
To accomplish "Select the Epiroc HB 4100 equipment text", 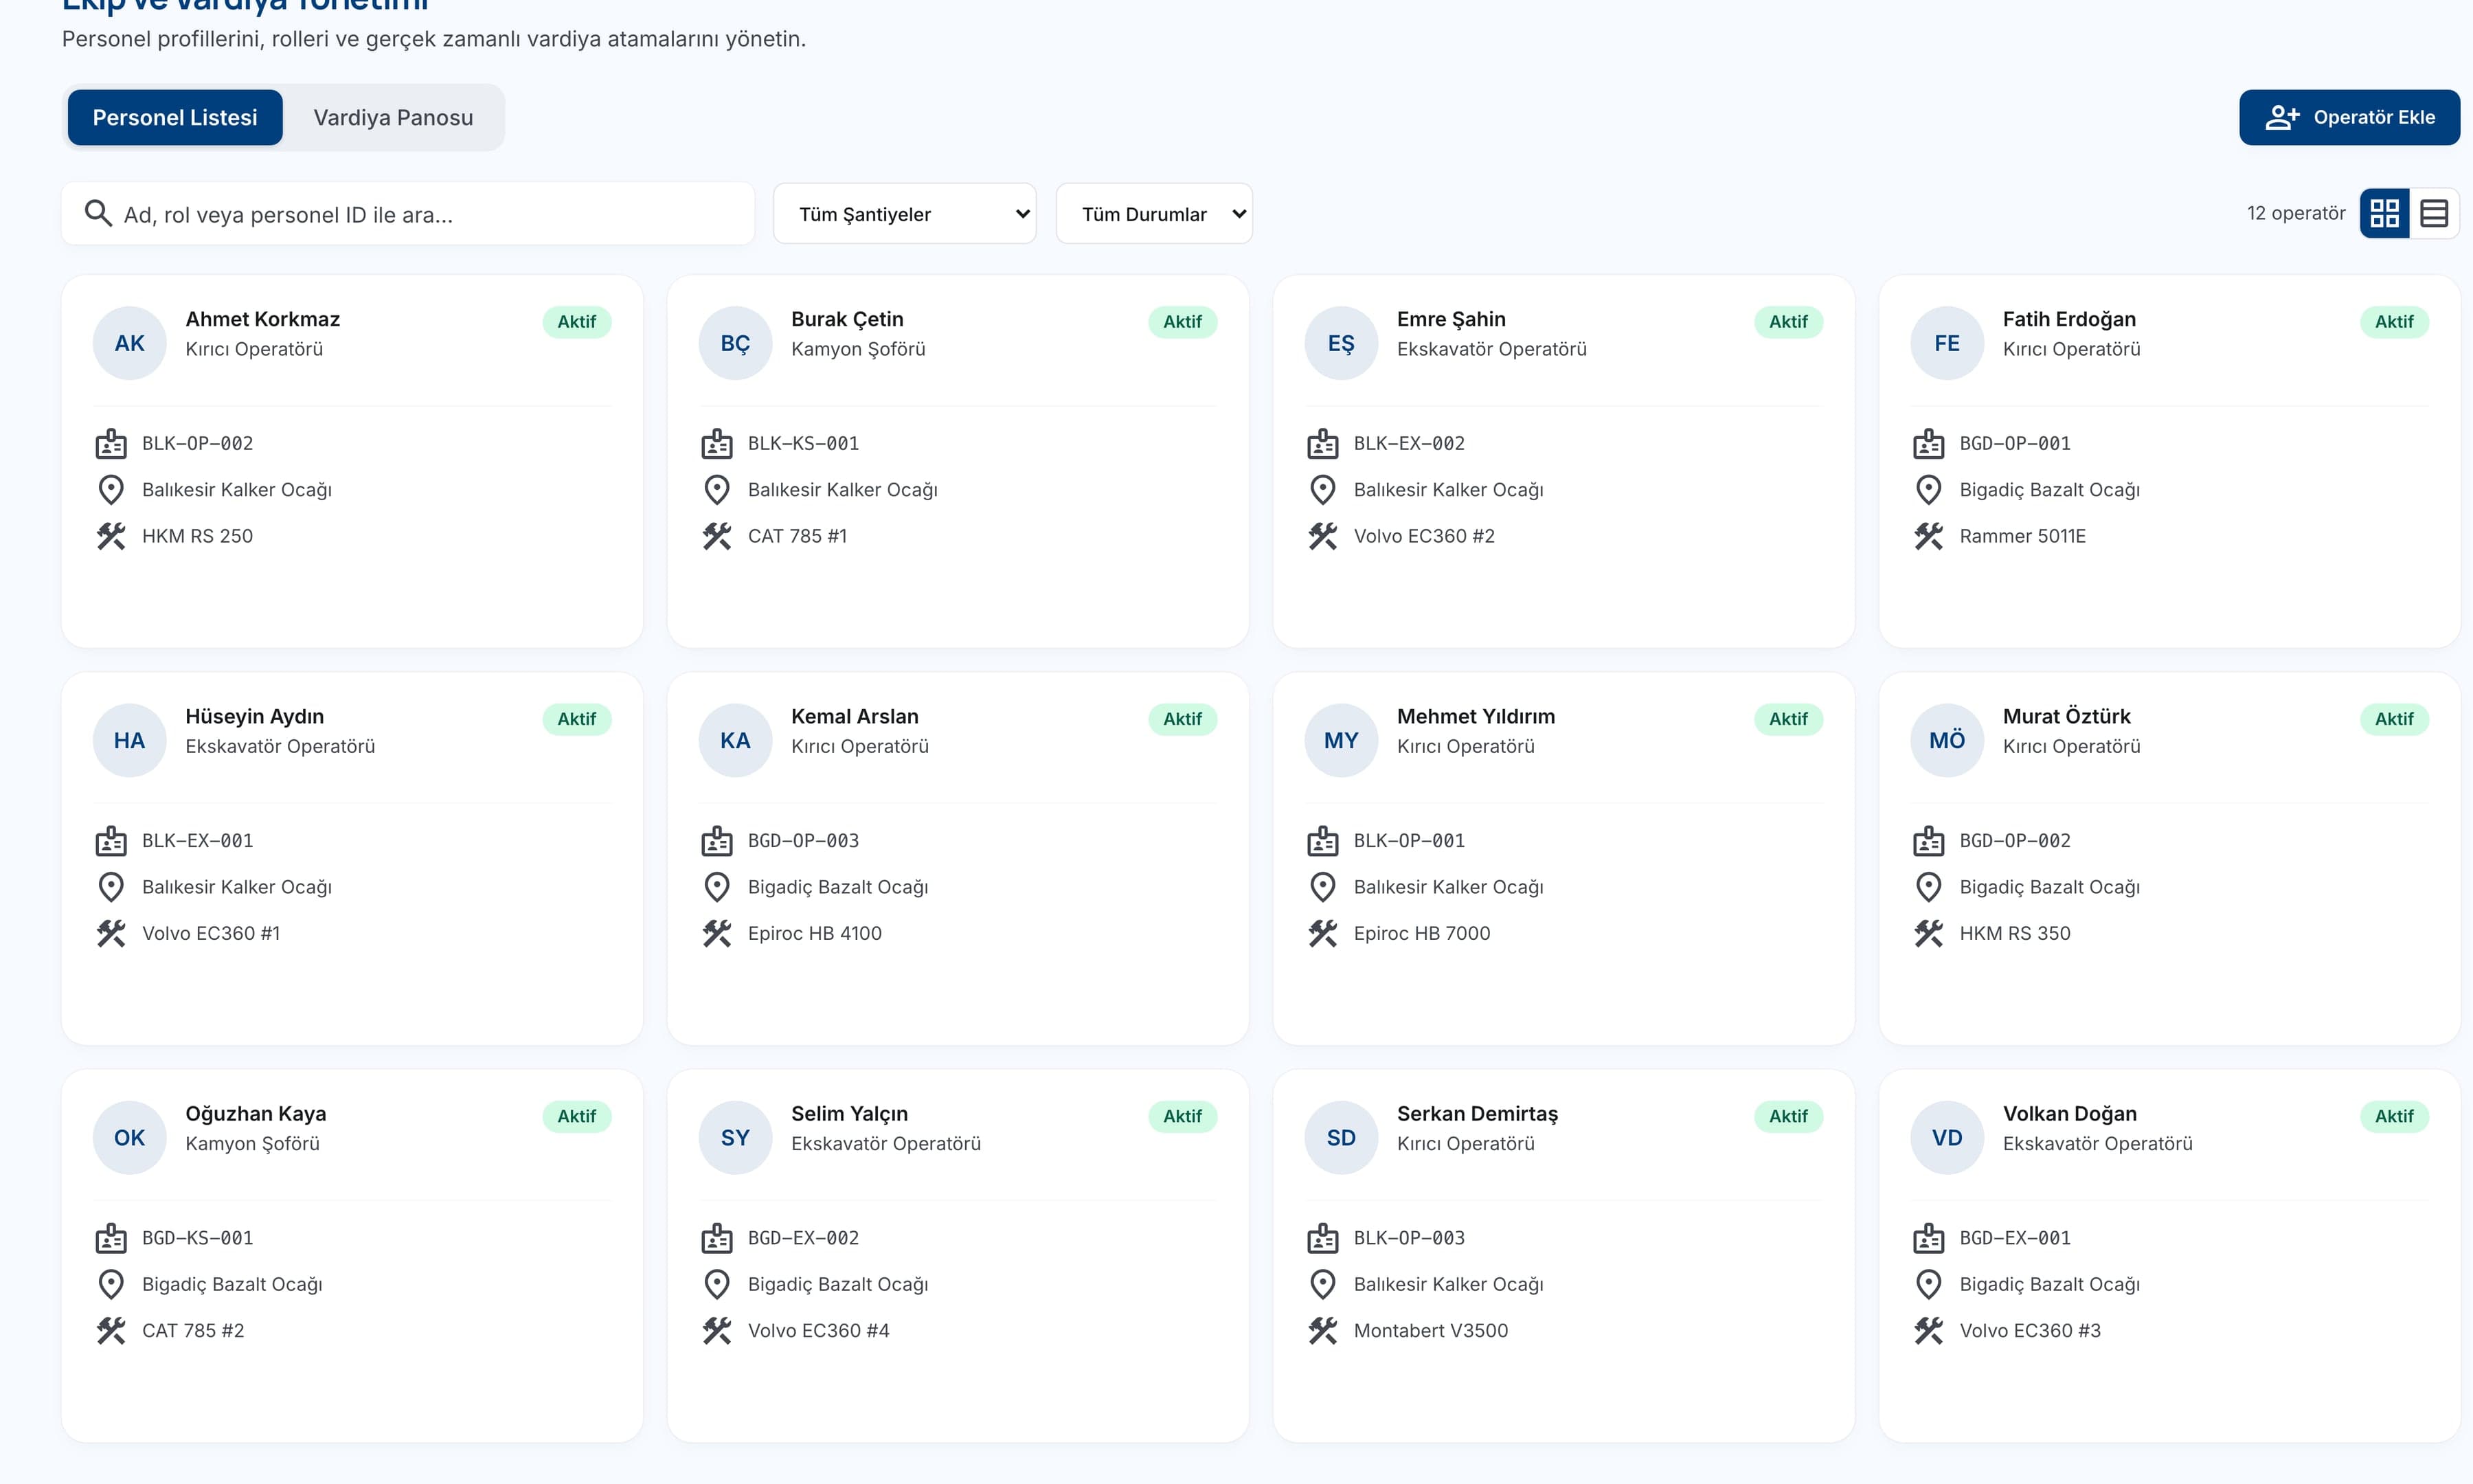I will [815, 933].
